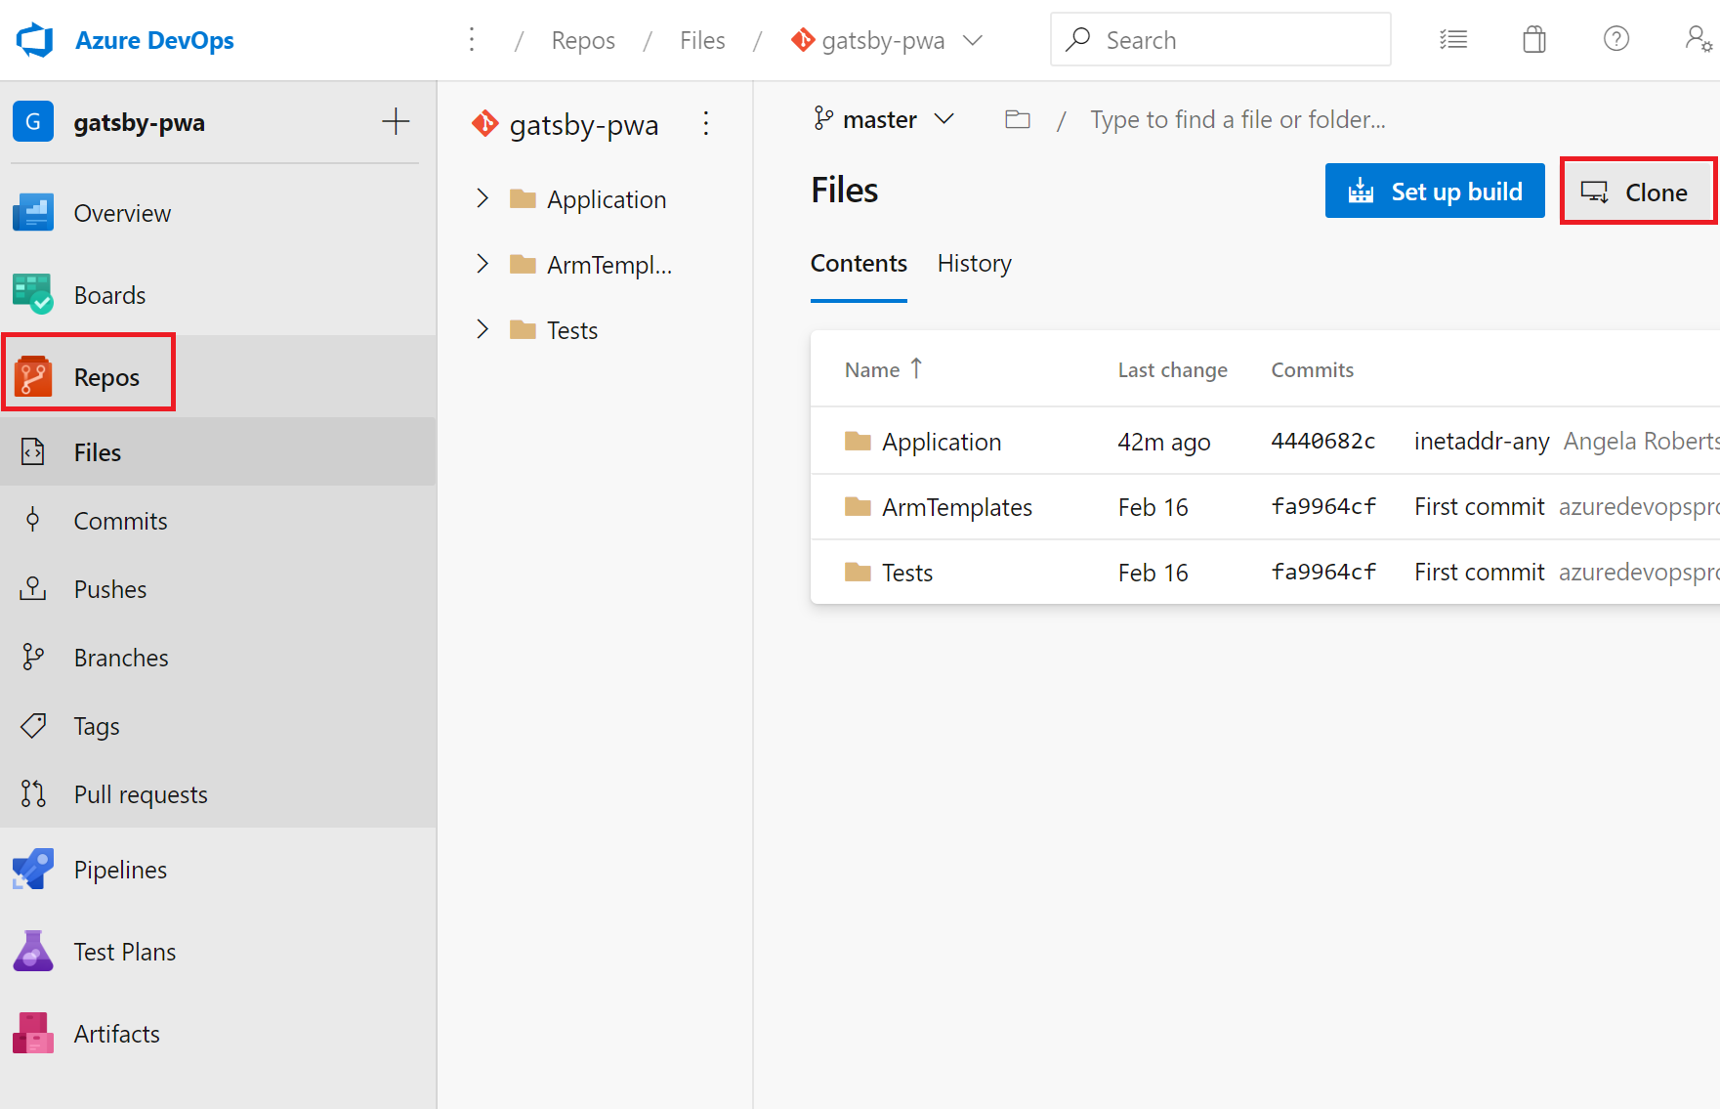The width and height of the screenshot is (1720, 1109).
Task: Open the Pipelines rocket icon
Action: point(33,870)
